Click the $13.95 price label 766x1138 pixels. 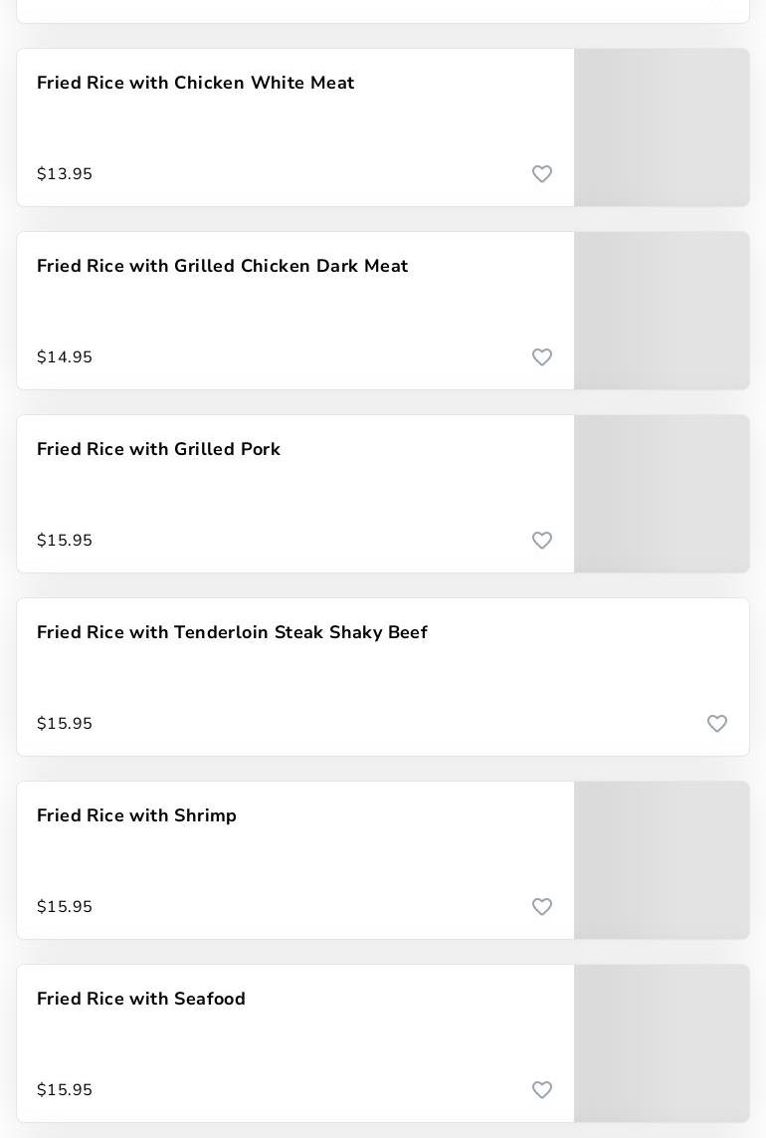(65, 174)
